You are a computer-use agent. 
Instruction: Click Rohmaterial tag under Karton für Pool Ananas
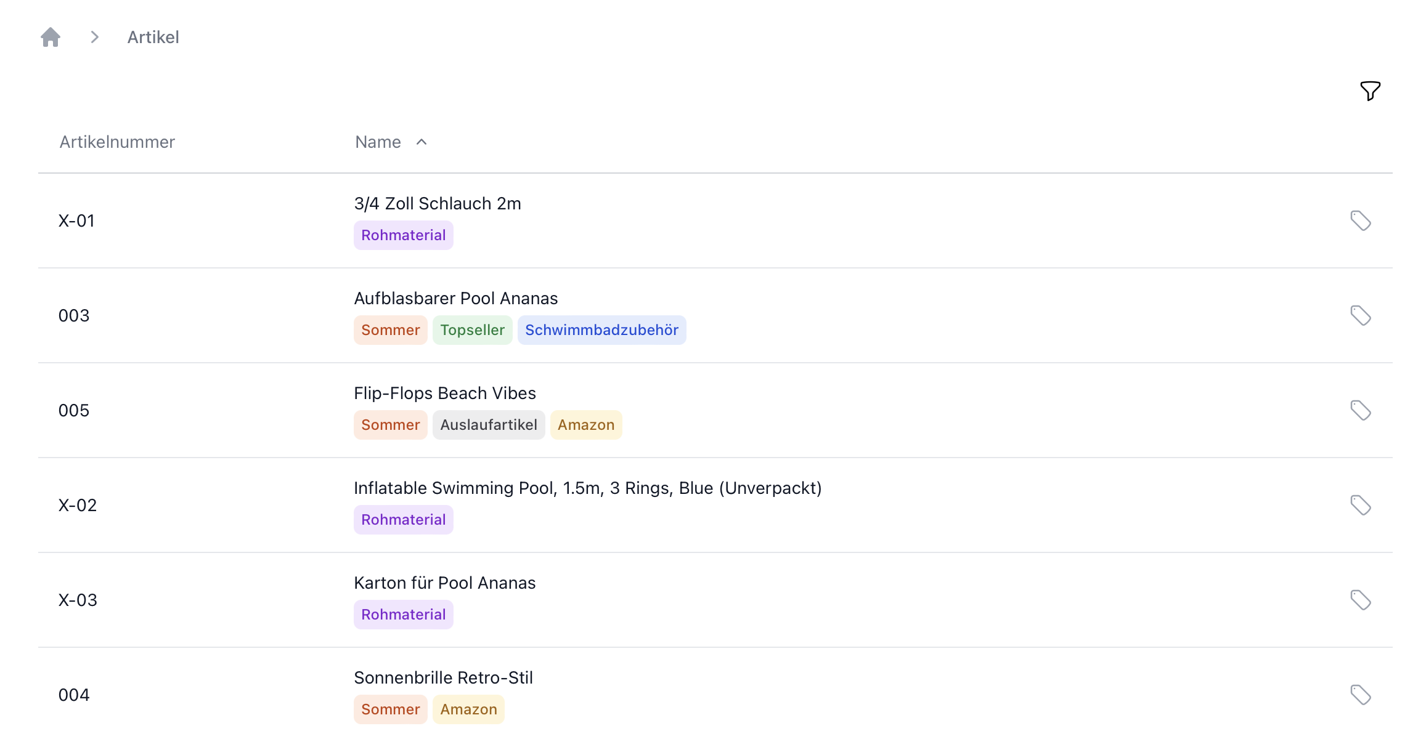403,615
